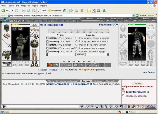Open the Home page icon
The width and height of the screenshot is (158, 114).
coord(34,10)
